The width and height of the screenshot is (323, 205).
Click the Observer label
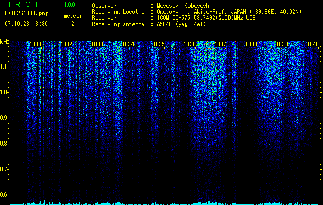point(104,6)
